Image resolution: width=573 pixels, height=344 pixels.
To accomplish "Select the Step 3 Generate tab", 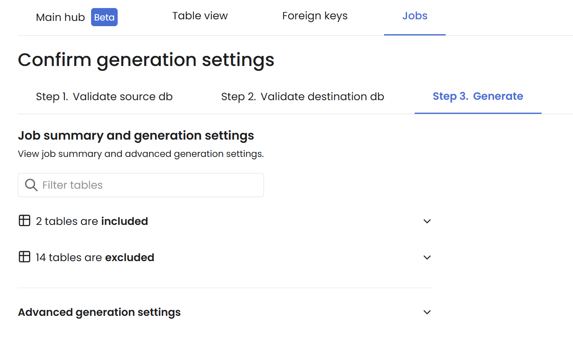I will (x=478, y=96).
